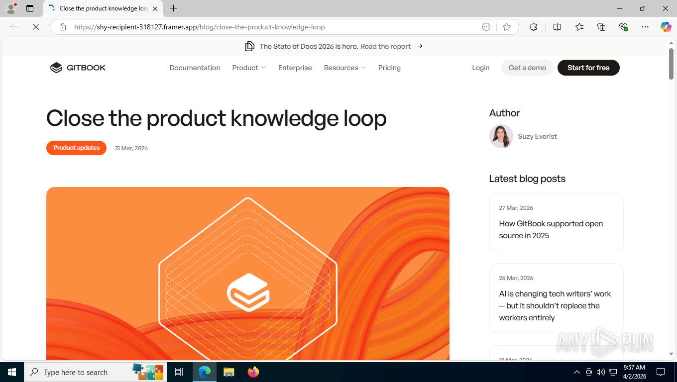Click the Windows search box

(x=95, y=372)
